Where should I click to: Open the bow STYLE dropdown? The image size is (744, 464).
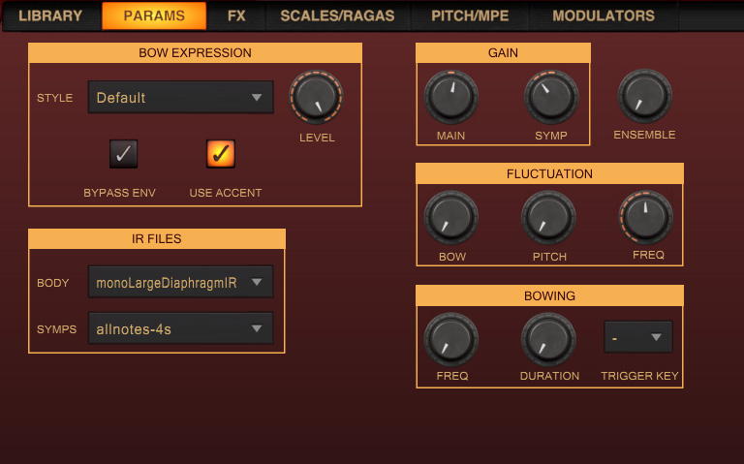pos(180,97)
